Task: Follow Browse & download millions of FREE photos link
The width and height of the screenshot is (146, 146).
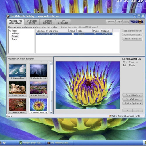Action: (79, 27)
